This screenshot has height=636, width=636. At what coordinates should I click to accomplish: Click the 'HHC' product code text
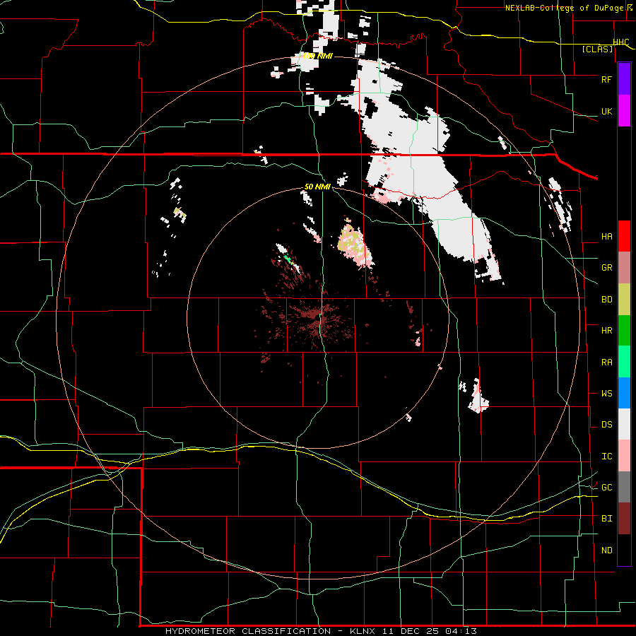[x=621, y=42]
